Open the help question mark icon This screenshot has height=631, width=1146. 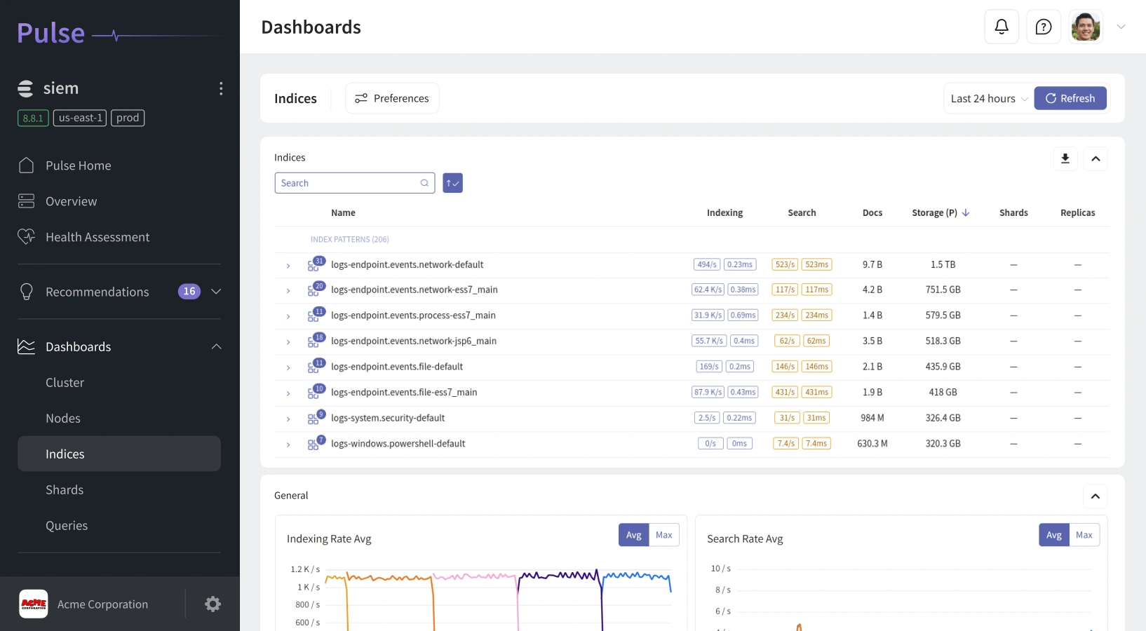pos(1044,27)
